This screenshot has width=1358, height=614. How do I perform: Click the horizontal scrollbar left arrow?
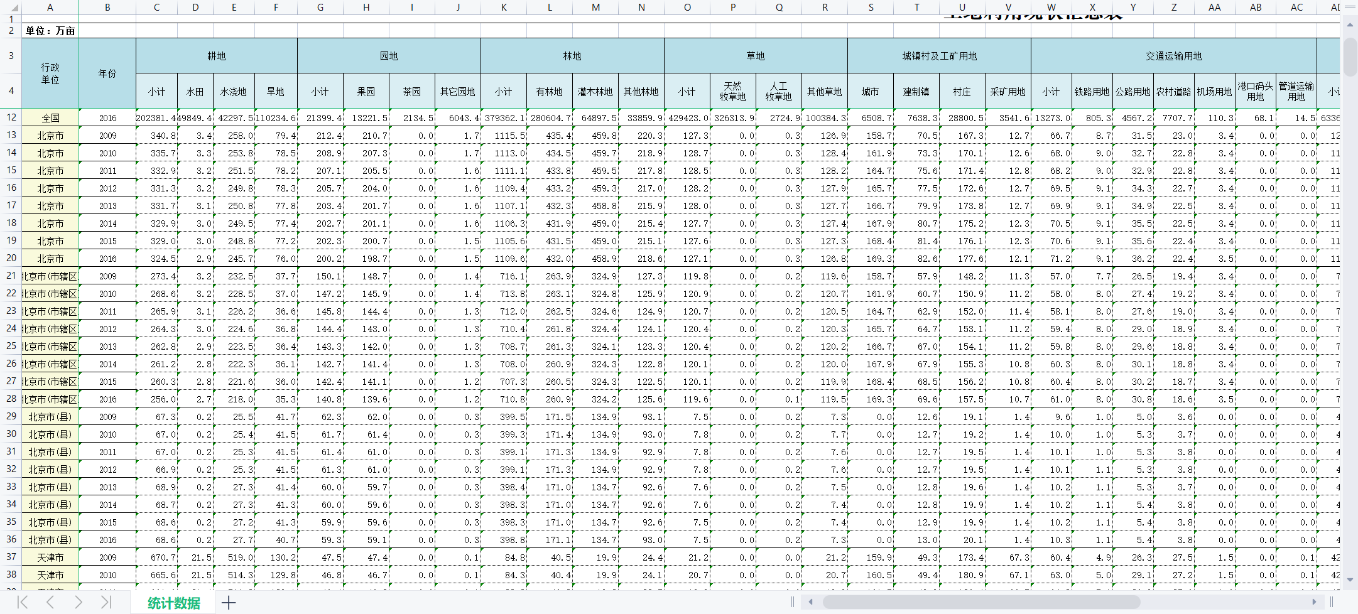pyautogui.click(x=810, y=602)
